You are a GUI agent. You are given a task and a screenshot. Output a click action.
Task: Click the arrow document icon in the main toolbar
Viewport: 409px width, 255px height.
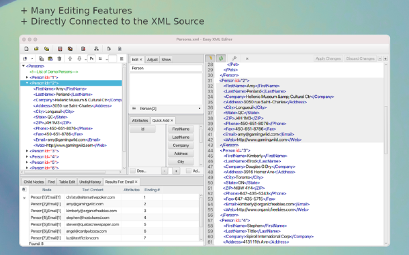109,49
